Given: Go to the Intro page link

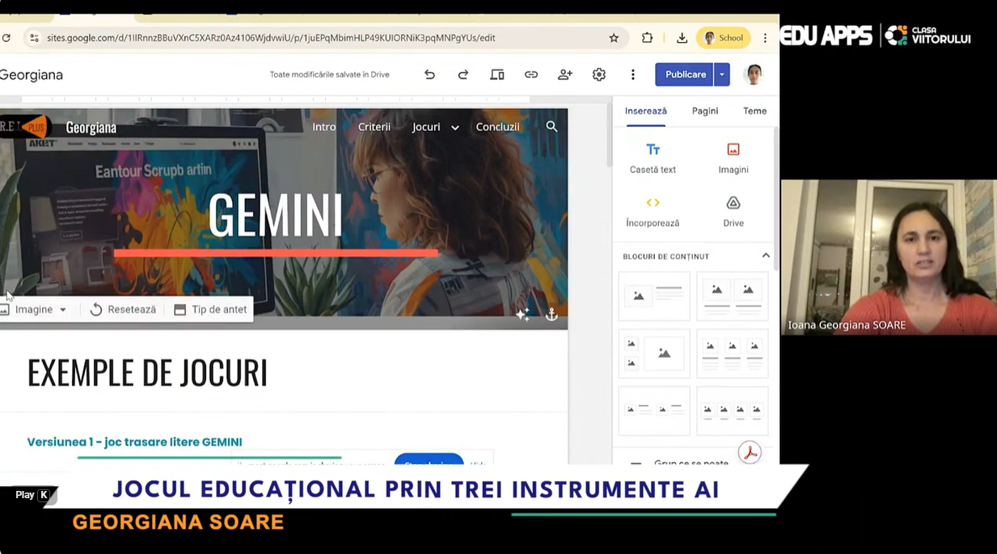Looking at the screenshot, I should [324, 127].
